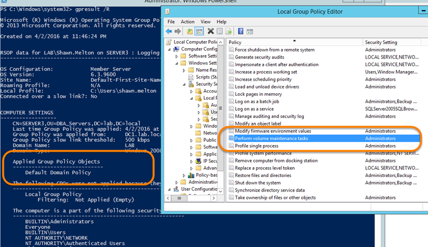Select 'Log on as a service' policy
Image resolution: width=428 pixels, height=247 pixels.
tap(324, 109)
